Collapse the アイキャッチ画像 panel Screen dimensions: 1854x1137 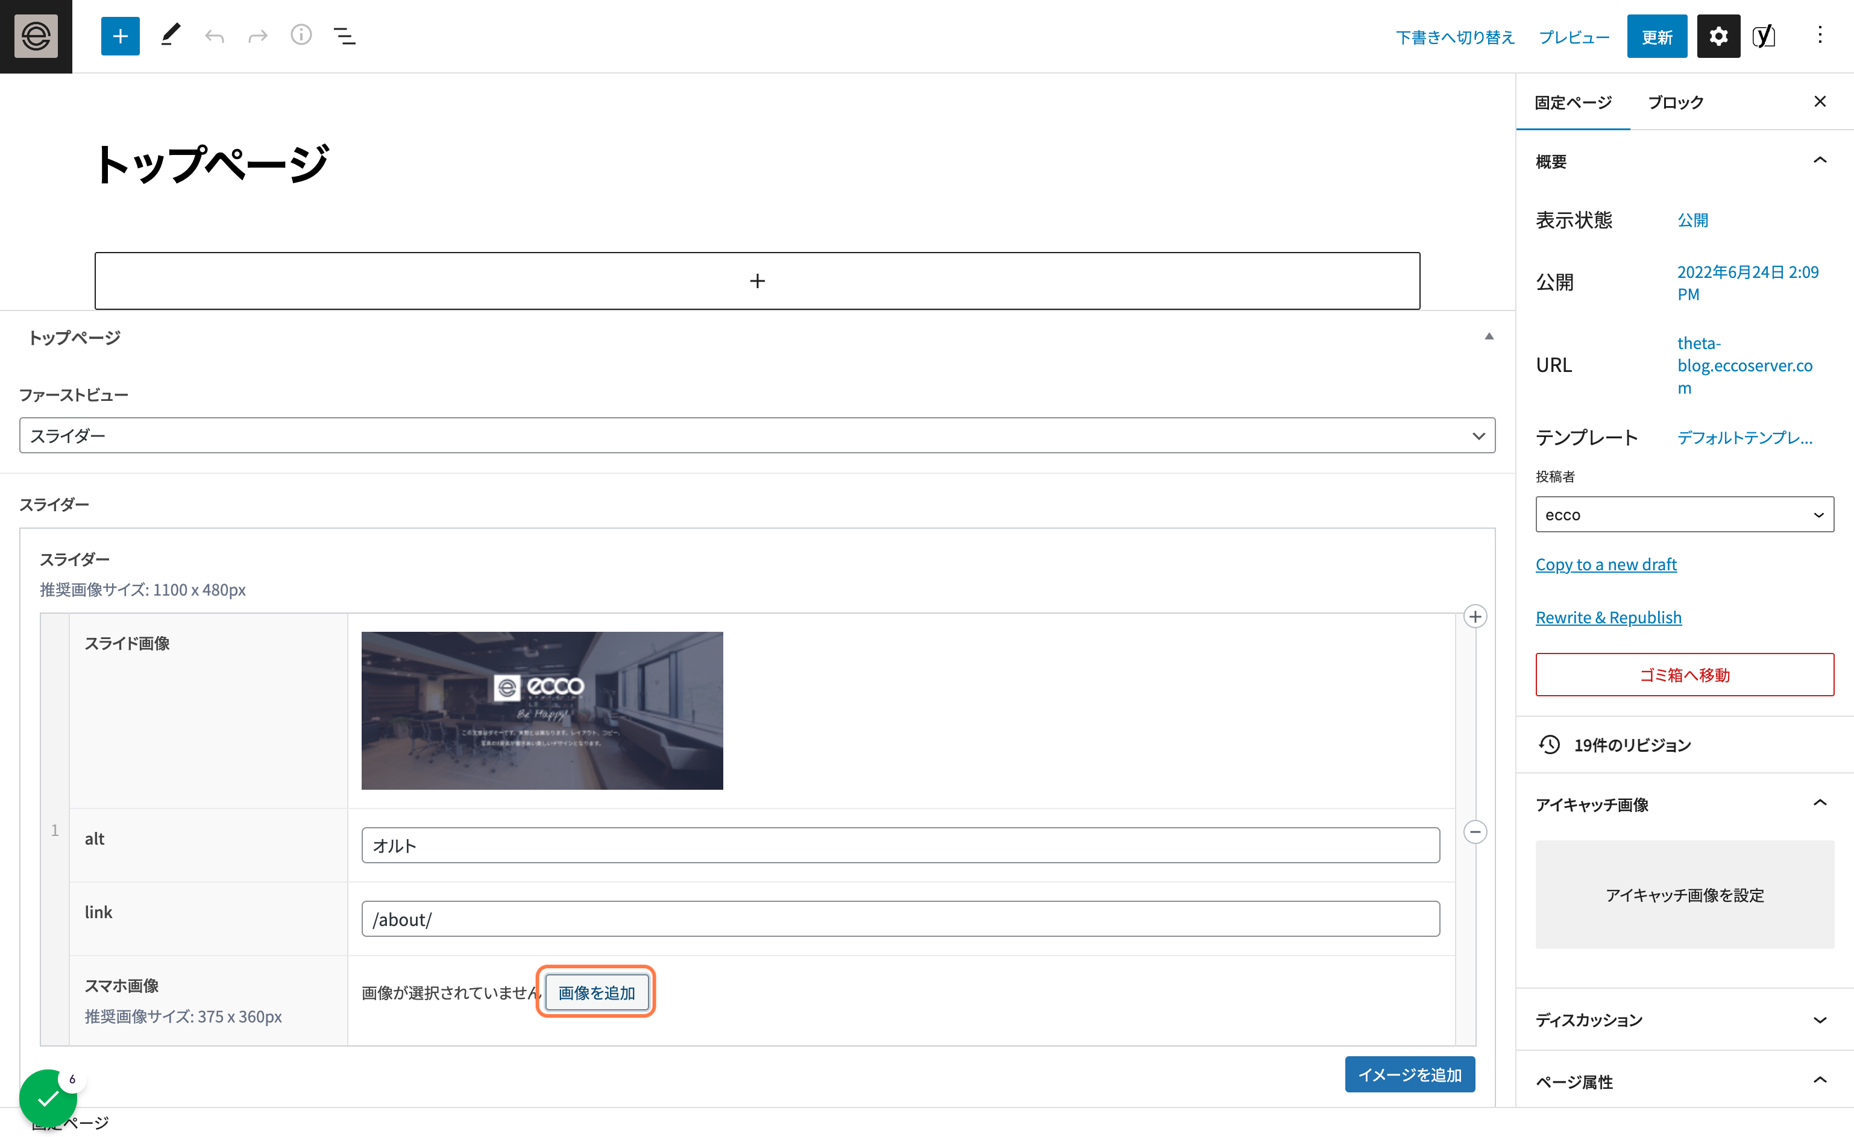pyautogui.click(x=1820, y=803)
